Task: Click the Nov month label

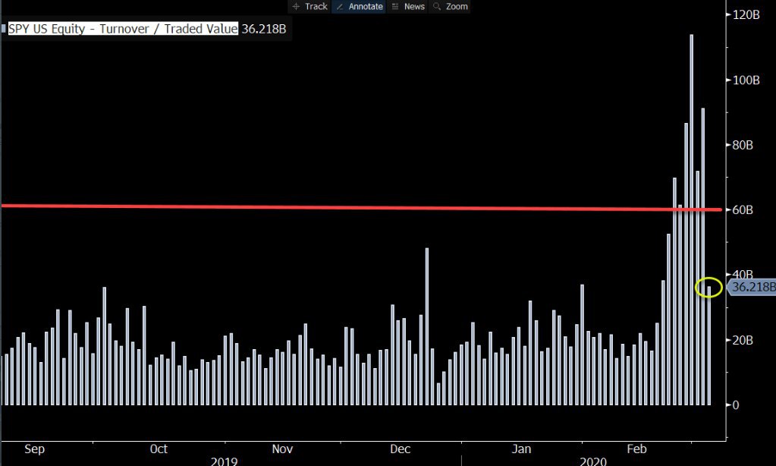Action: click(x=282, y=449)
